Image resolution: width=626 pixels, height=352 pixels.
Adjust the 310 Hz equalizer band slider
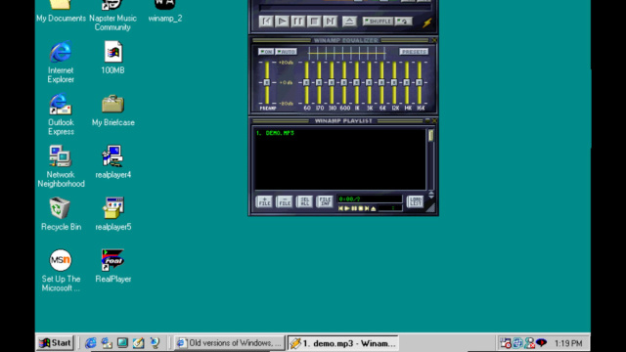332,82
